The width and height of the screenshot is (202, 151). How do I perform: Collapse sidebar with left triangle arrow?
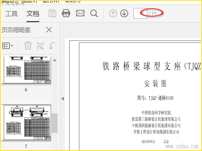(x=63, y=99)
